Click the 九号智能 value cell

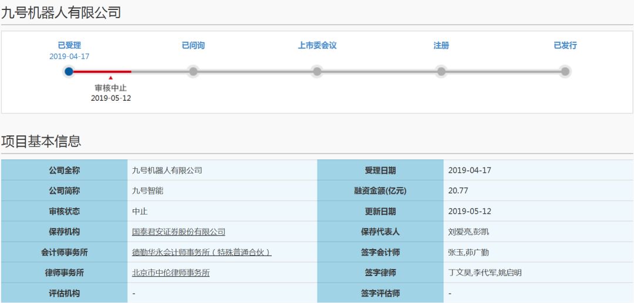point(222,191)
